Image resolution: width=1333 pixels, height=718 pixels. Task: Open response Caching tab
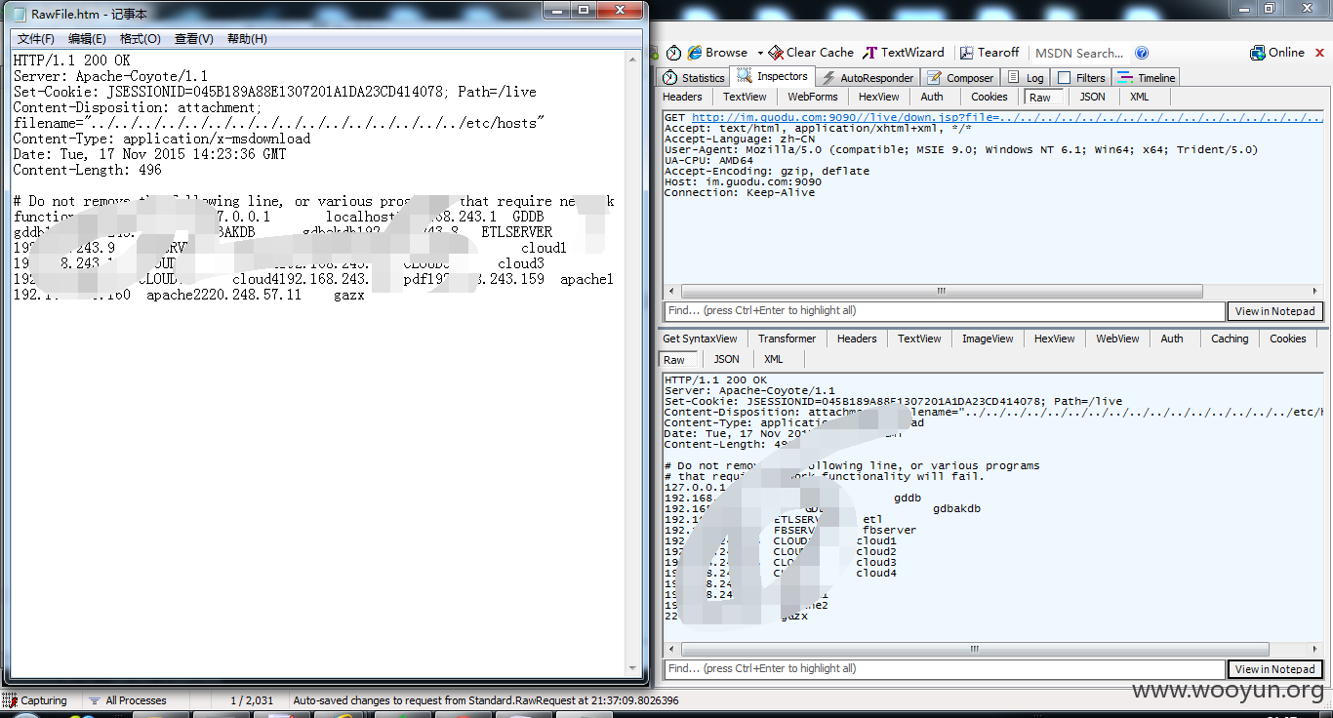[x=1230, y=339]
